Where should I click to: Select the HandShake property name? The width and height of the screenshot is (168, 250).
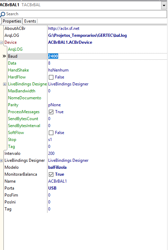pos(18,70)
